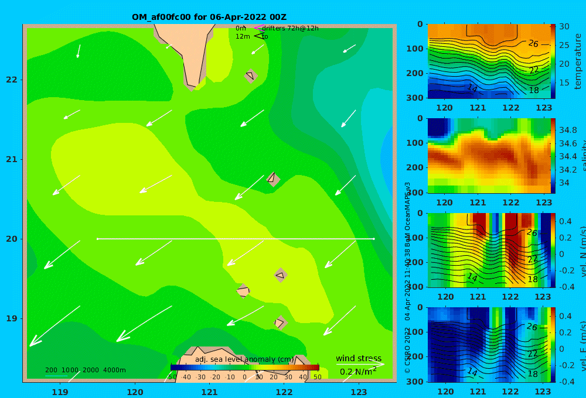Open the temperature cross-section panel

[x=489, y=61]
